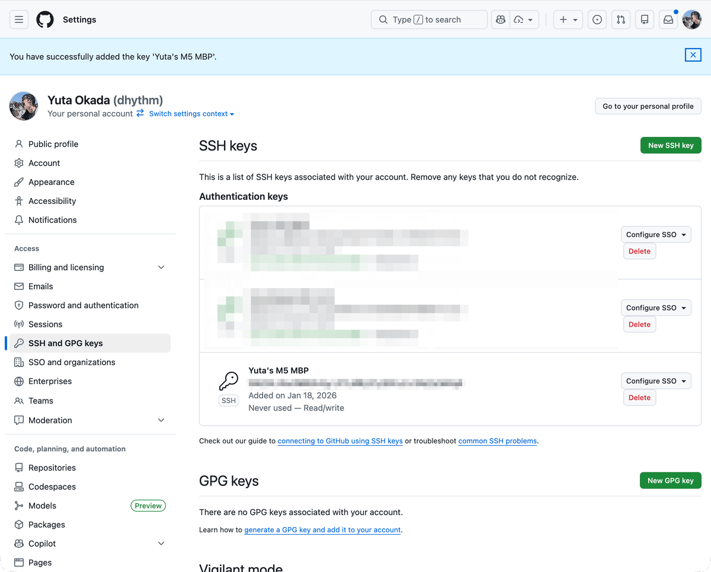Screen dimensions: 711x572
Task: Open the Create new plus dropdown
Action: tap(568, 20)
